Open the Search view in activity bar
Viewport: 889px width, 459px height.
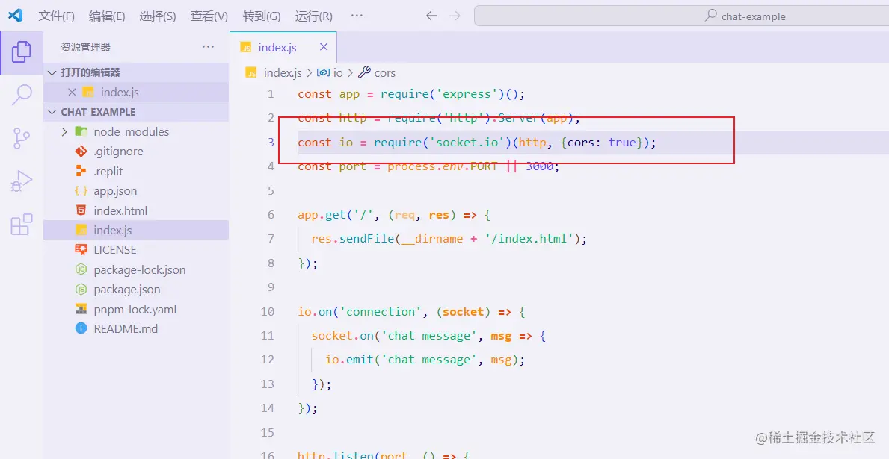pos(22,95)
